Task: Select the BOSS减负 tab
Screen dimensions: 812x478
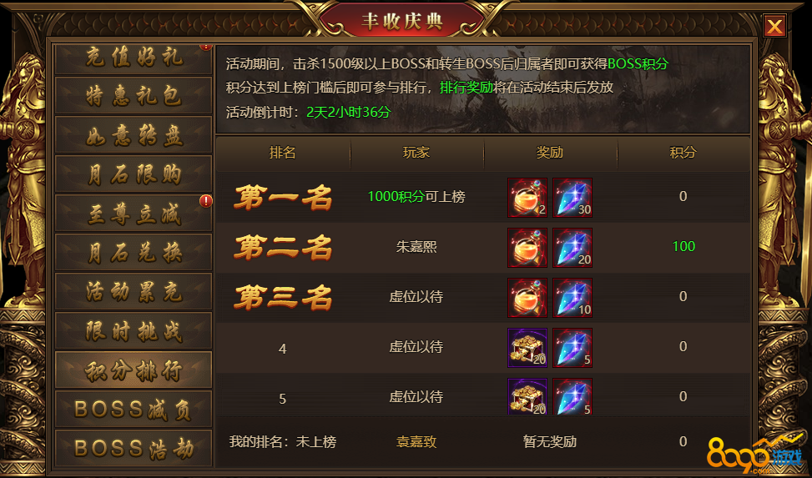Action: pyautogui.click(x=134, y=409)
